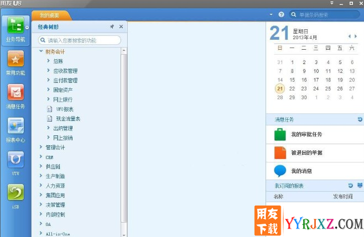The height and width of the screenshot is (237, 364).
Task: Open 我的消息 blue chat bubble icon
Action: click(280, 171)
